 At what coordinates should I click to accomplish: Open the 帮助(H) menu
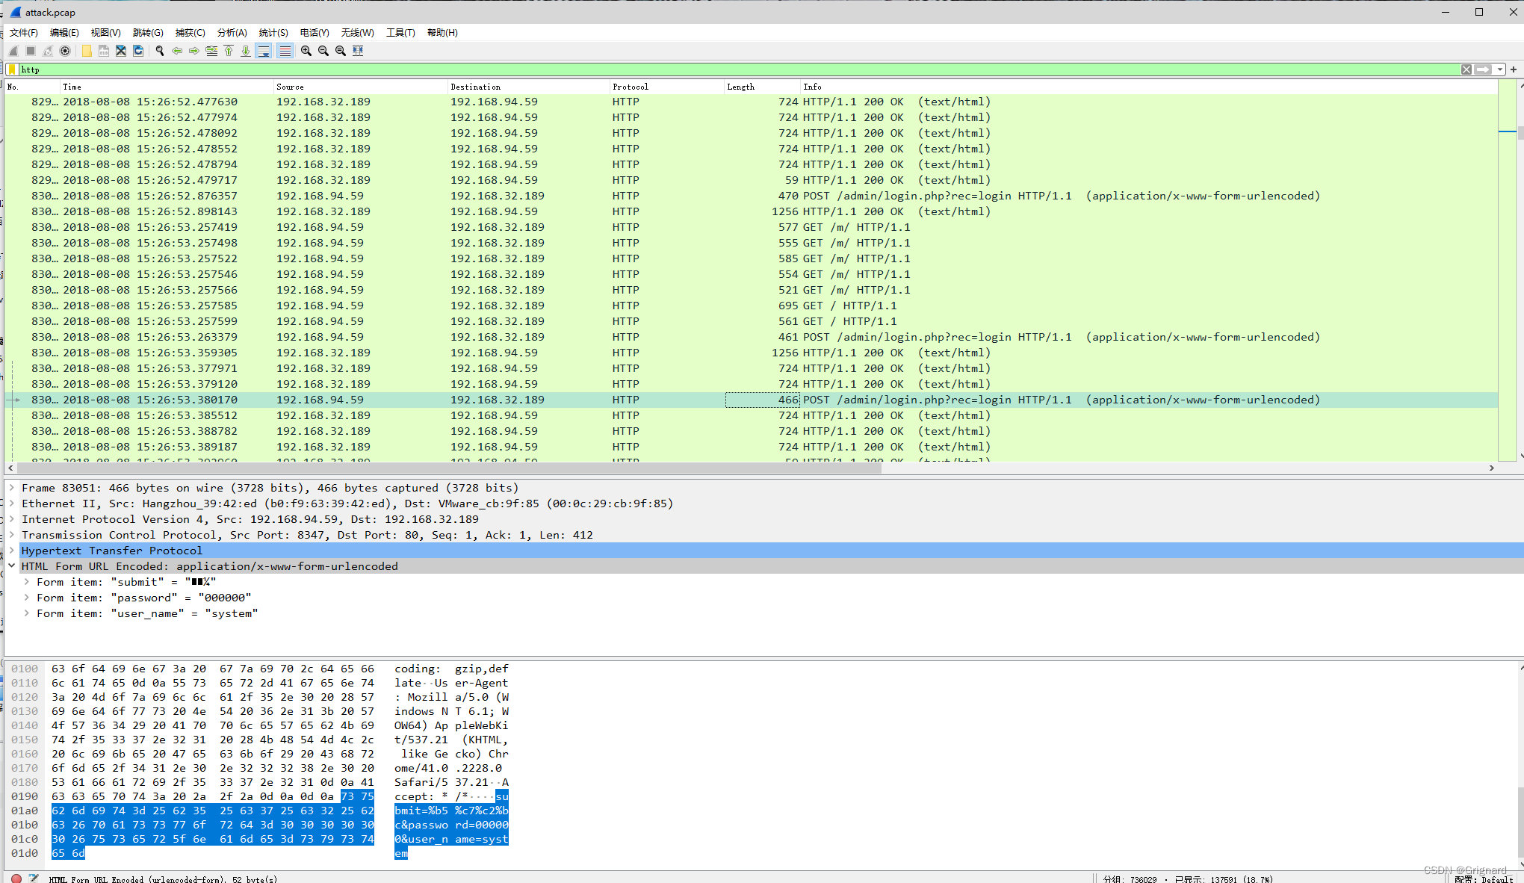point(442,33)
